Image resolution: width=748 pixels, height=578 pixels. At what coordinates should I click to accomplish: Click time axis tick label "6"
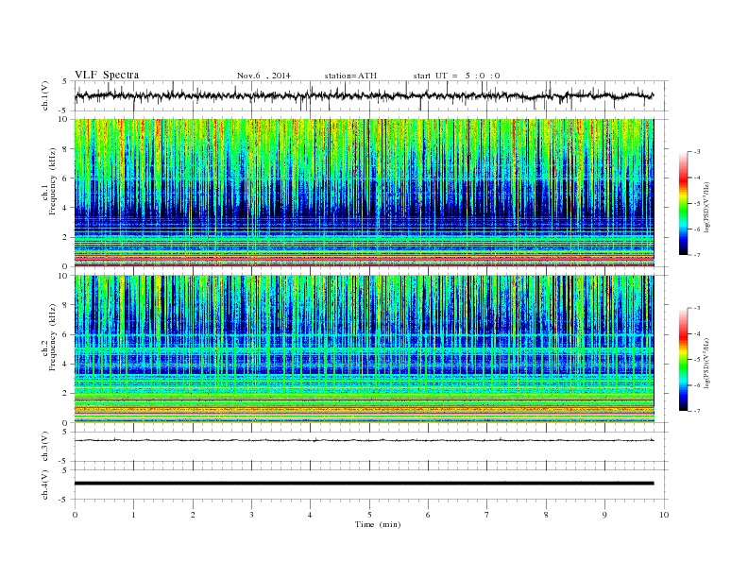[x=429, y=515]
